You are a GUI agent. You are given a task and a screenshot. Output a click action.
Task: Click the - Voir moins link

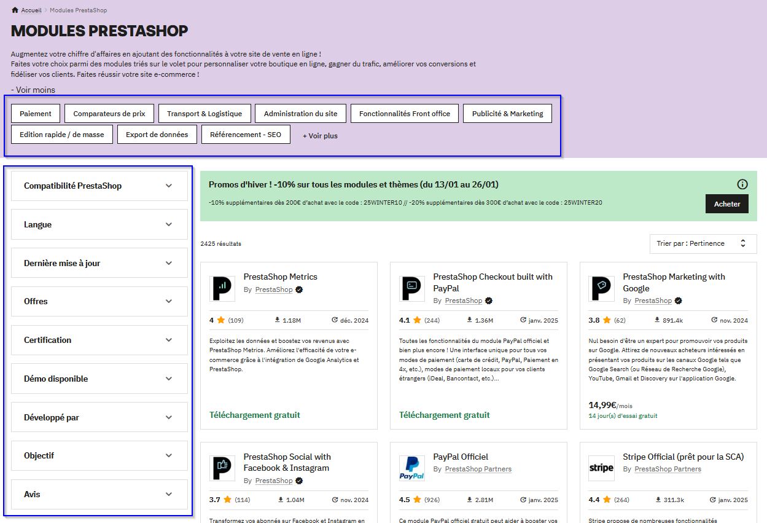point(33,90)
